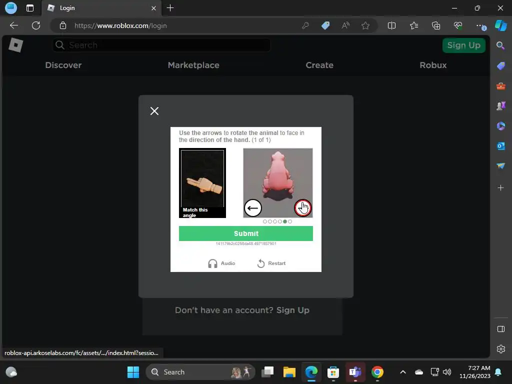Image resolution: width=512 pixels, height=384 pixels.
Task: Restart the captcha challenge
Action: (271, 263)
